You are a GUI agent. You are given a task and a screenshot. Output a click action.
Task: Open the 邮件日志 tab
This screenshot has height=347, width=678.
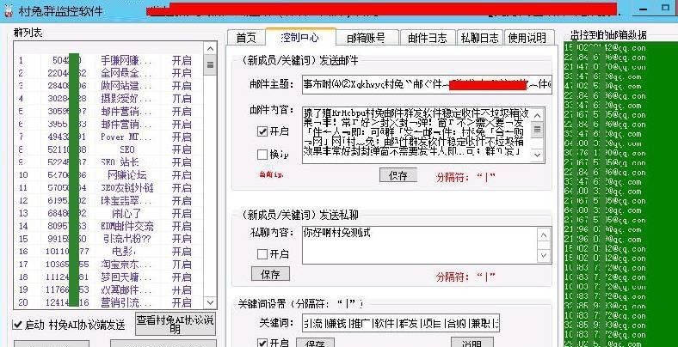[428, 38]
